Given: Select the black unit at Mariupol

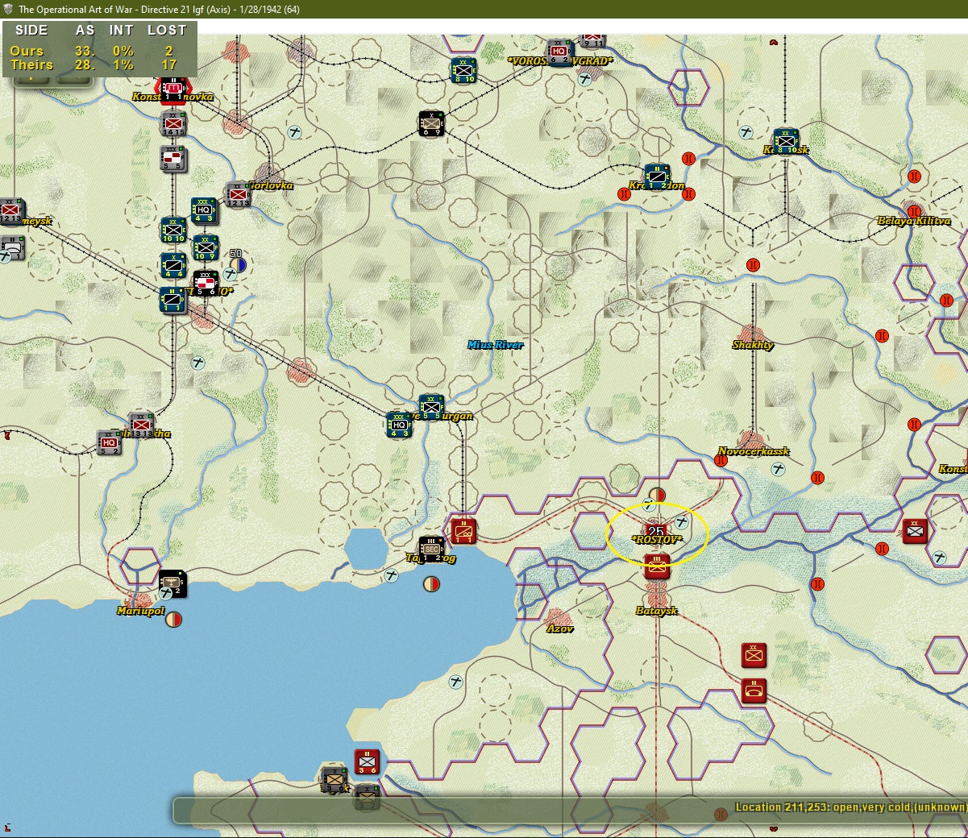Looking at the screenshot, I should 172,583.
